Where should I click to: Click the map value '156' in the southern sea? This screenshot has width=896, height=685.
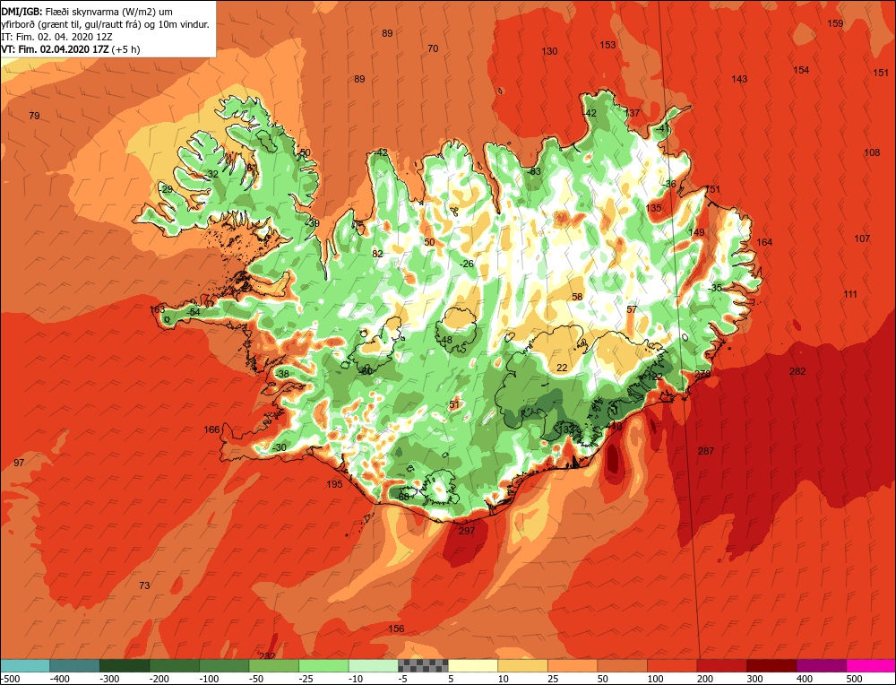[396, 629]
